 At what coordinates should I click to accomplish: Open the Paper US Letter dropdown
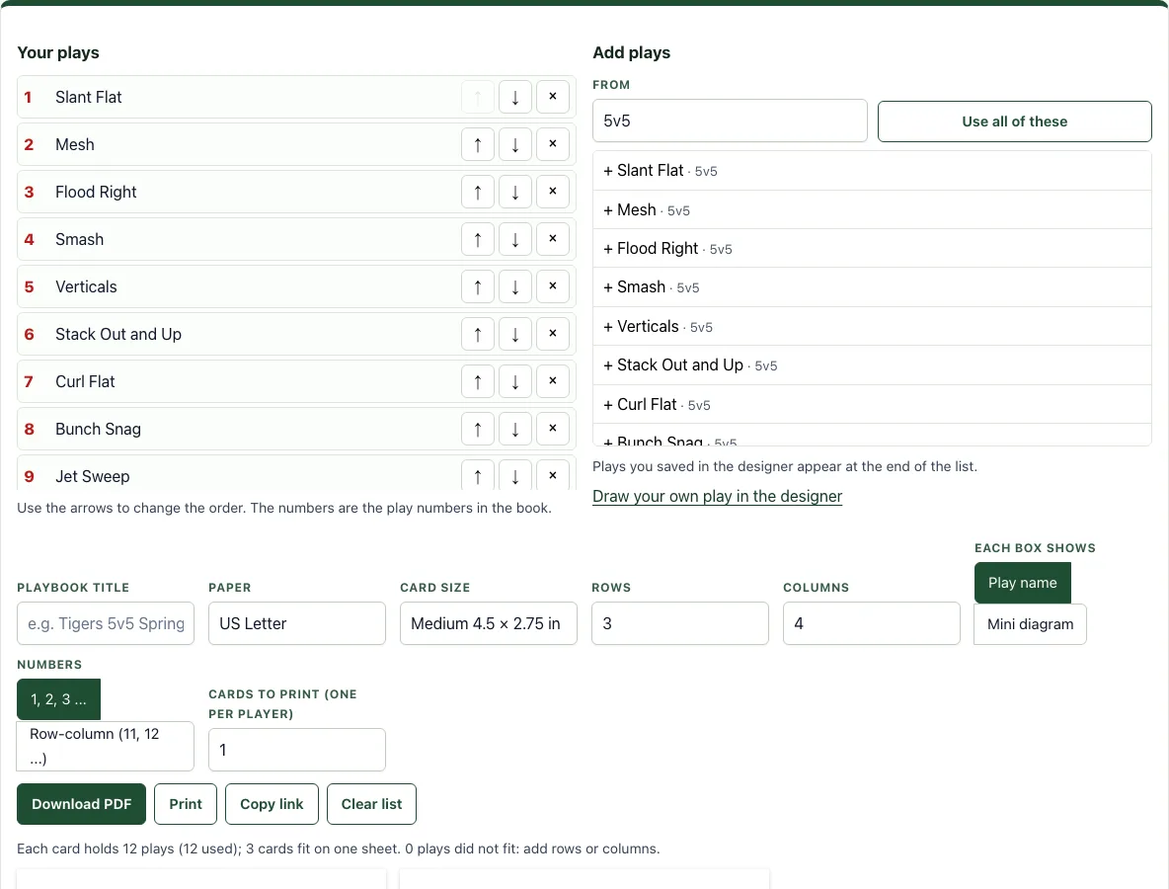[x=297, y=623]
